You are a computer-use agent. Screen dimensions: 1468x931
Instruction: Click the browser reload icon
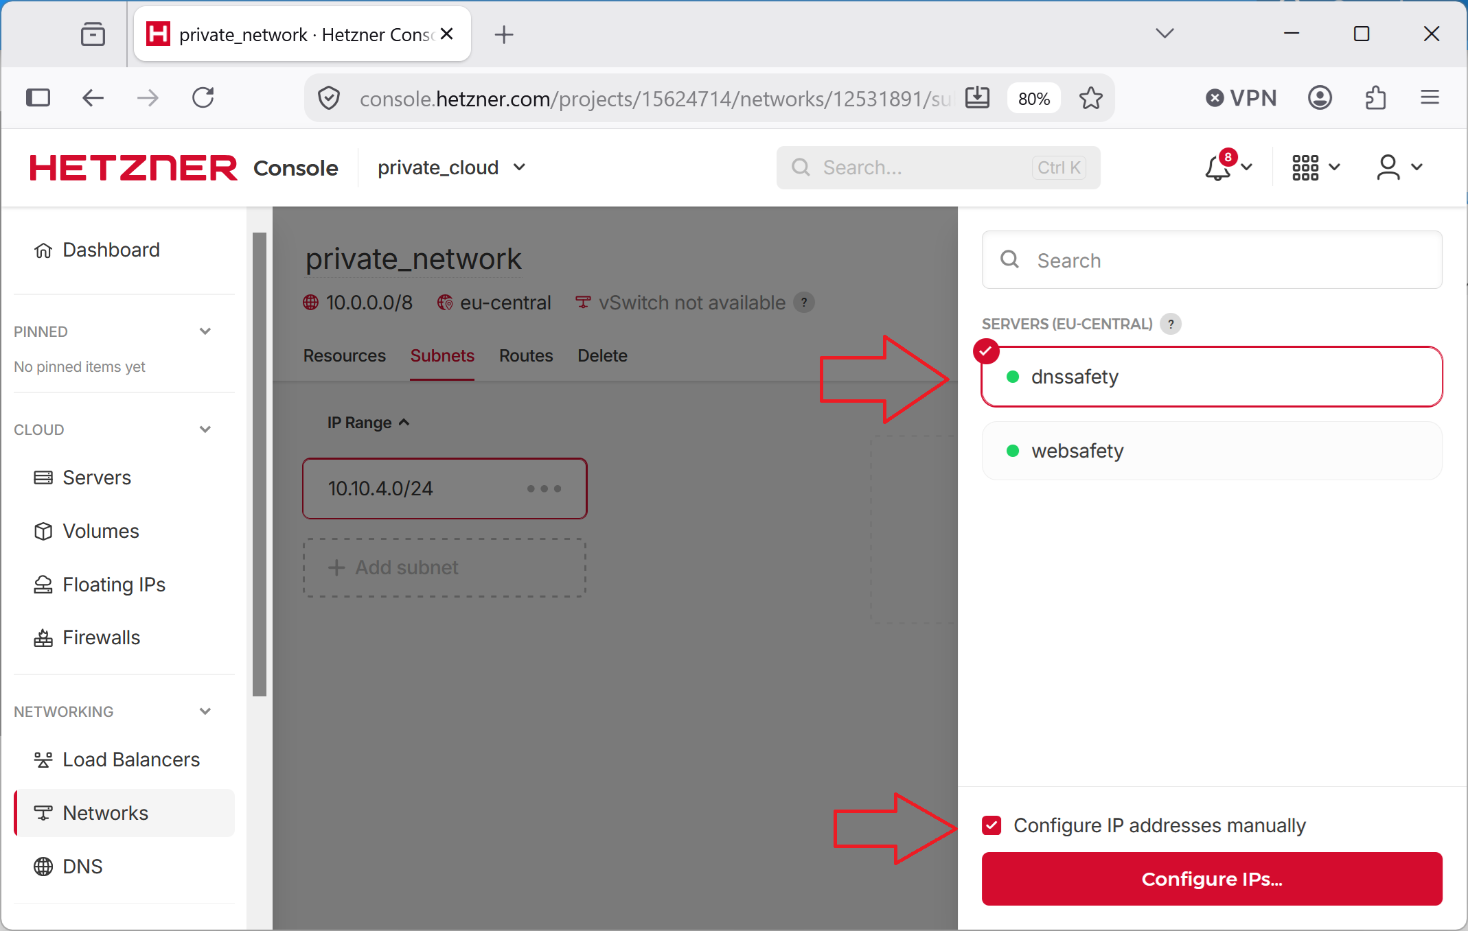tap(203, 97)
